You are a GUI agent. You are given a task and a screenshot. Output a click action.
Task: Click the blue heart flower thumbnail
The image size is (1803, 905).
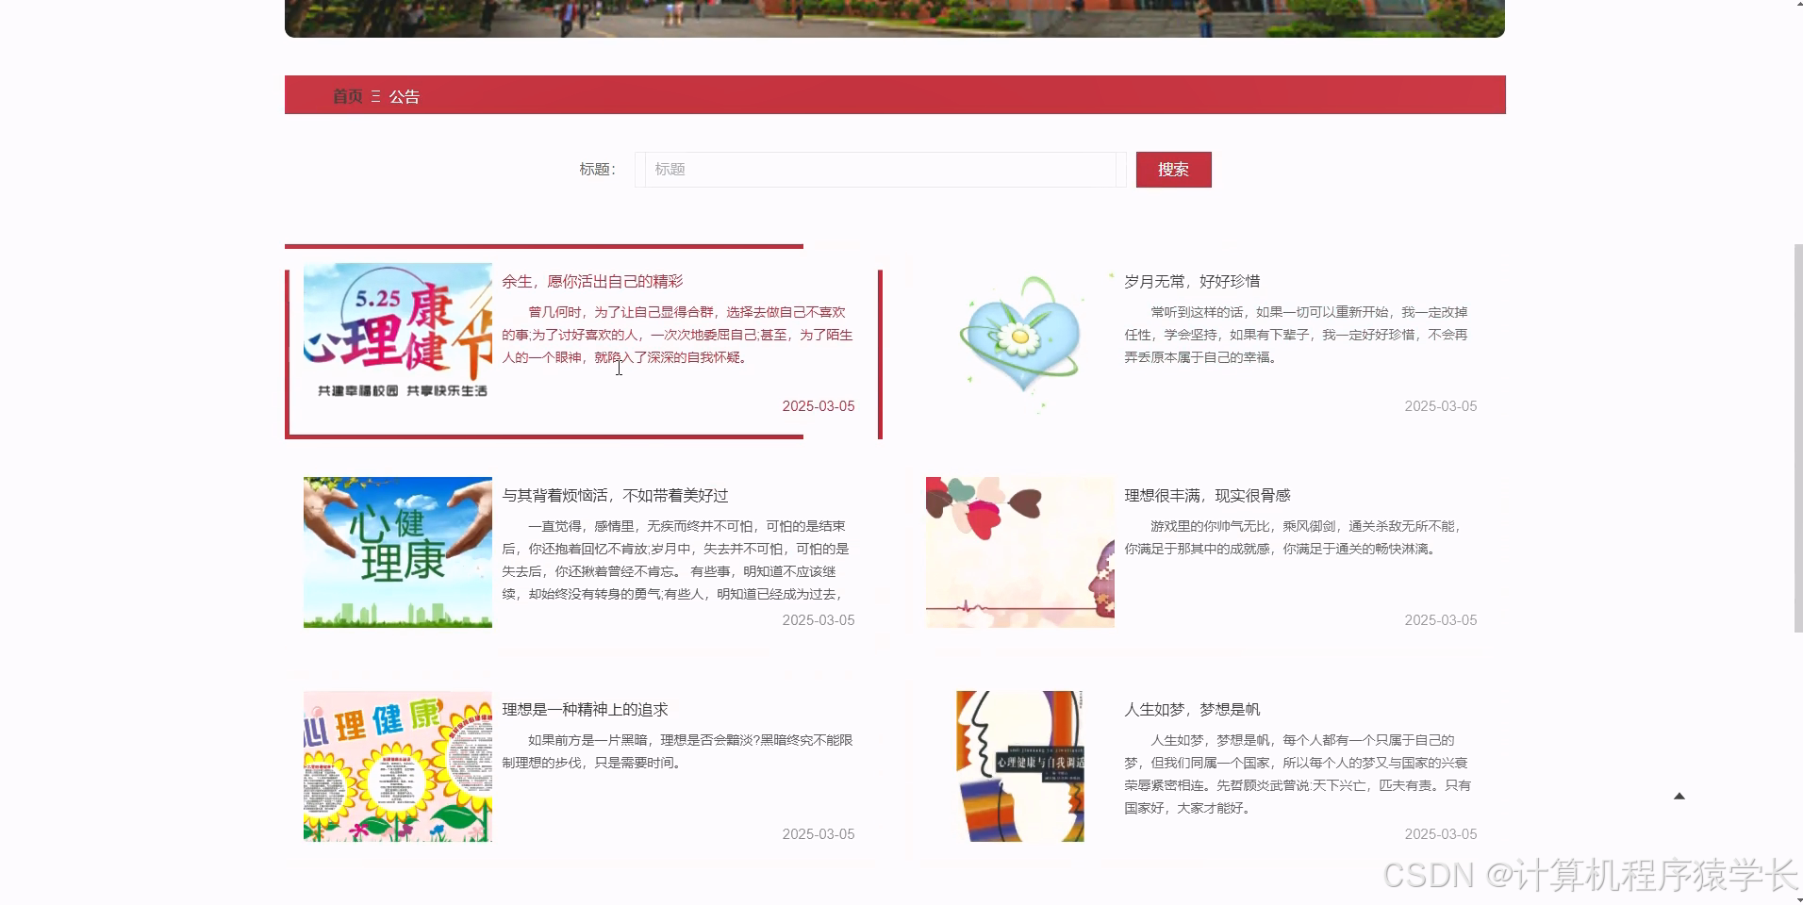(1018, 337)
